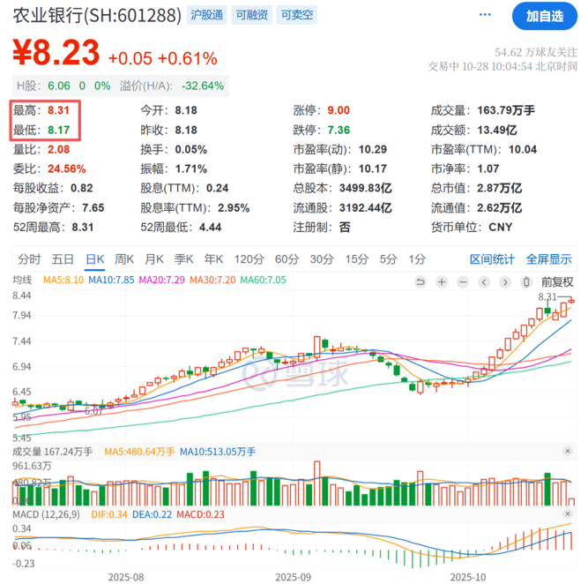The width and height of the screenshot is (588, 584).
Task: Select the 月K monthly chart tab
Action: [x=153, y=258]
